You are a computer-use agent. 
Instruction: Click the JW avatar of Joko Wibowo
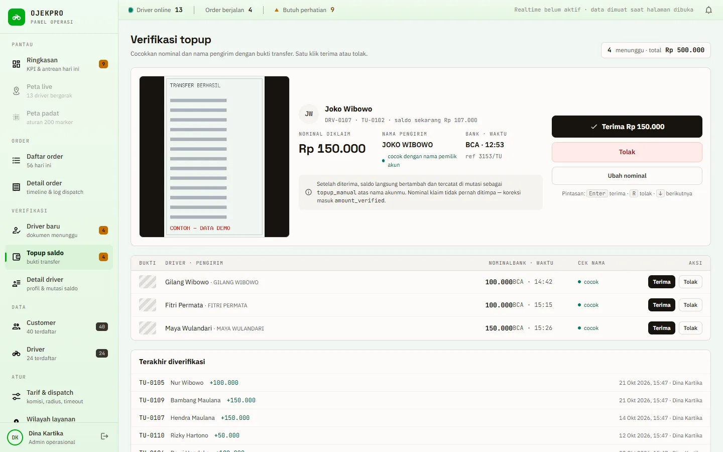coord(309,114)
